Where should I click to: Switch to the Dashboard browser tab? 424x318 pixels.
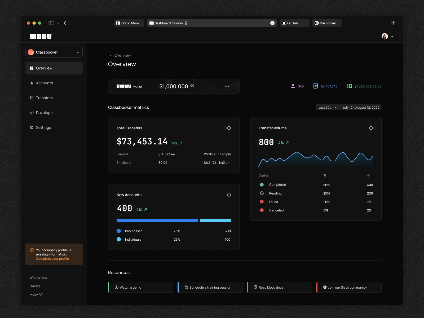pos(327,23)
